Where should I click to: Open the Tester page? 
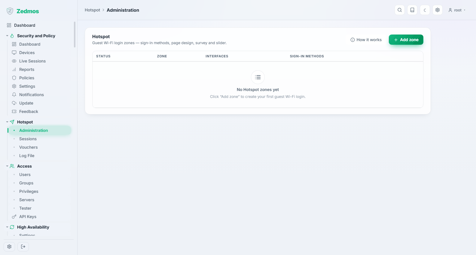40,208
